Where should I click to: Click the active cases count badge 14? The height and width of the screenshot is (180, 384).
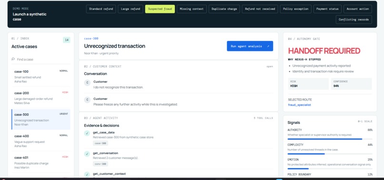[66, 40]
